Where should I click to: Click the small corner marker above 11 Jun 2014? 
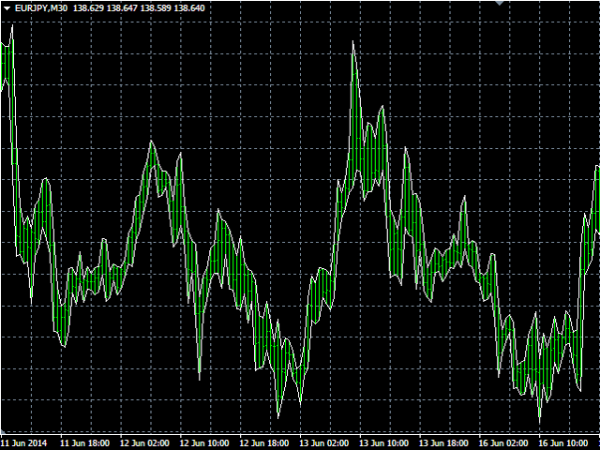2,431
